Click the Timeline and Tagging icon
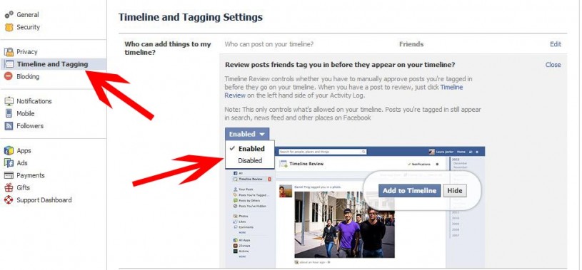This screenshot has width=582, height=270. point(9,64)
